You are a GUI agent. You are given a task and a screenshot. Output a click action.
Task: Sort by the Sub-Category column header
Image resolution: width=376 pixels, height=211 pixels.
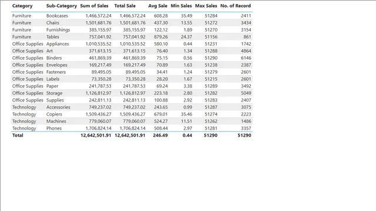[x=61, y=6]
